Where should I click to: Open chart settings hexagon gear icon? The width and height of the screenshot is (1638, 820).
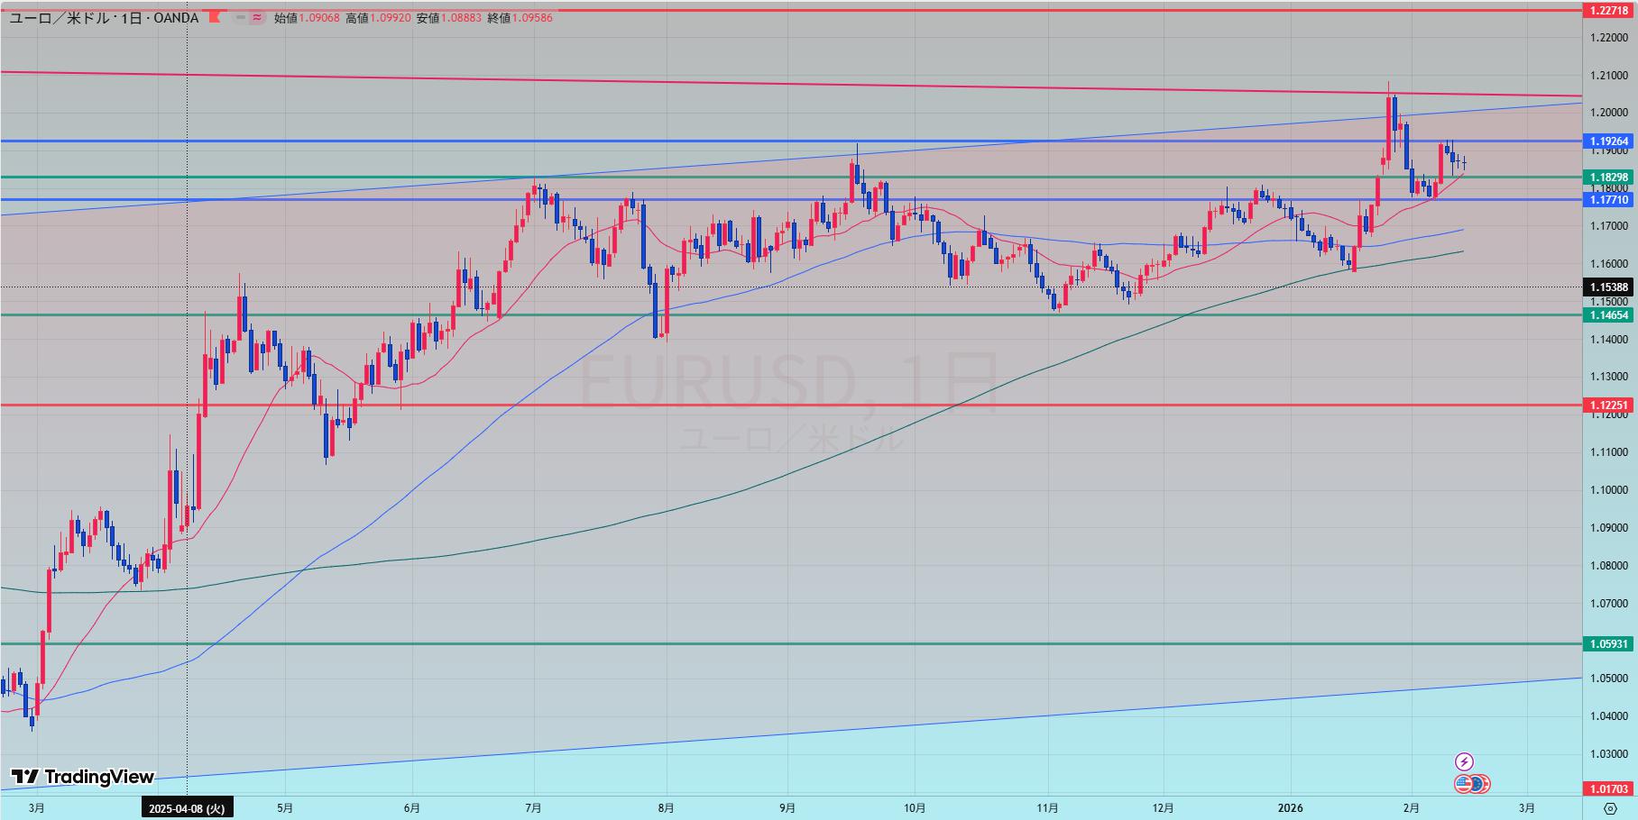[x=1610, y=807]
